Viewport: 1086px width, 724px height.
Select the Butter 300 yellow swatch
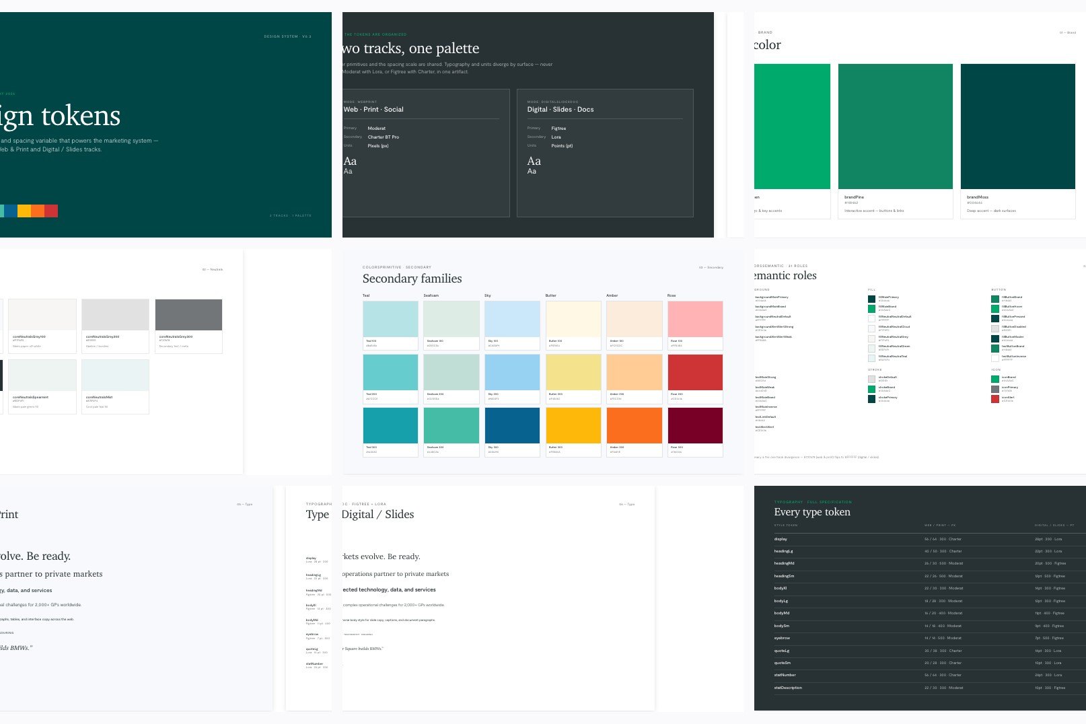tap(573, 425)
